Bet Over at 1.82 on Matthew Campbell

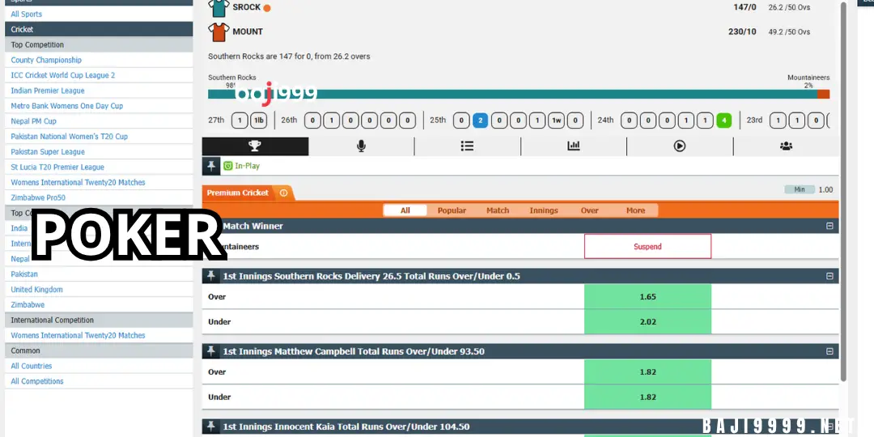[647, 371]
